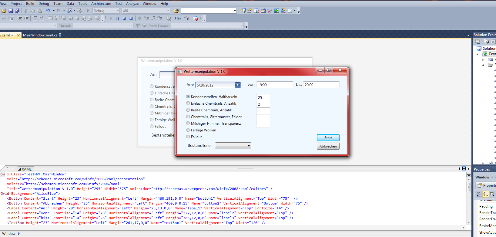The height and width of the screenshot is (237, 496).
Task: Click the Save icon in toolbar
Action: 11,11
